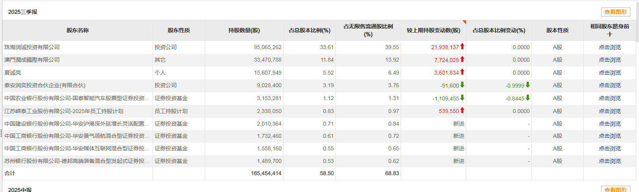Open 查看图形 for 2025中报
This screenshot has height=192, width=639.
coord(615,190)
